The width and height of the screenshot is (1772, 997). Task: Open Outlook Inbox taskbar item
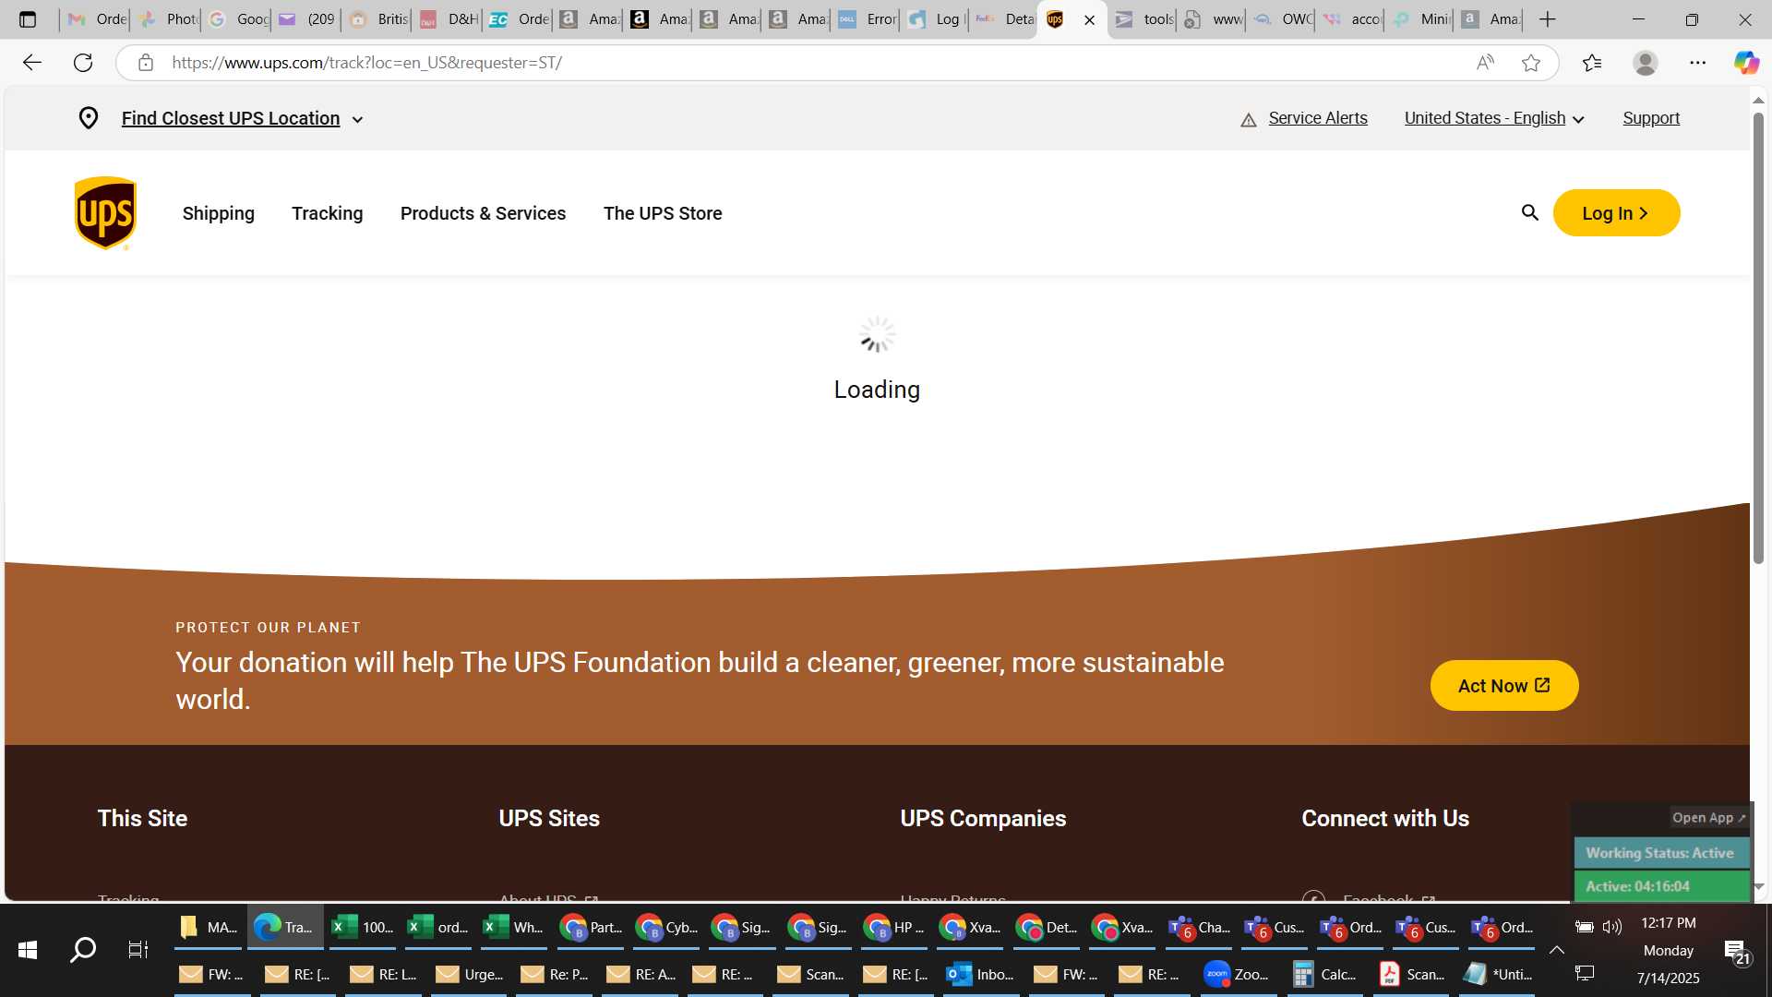[982, 975]
